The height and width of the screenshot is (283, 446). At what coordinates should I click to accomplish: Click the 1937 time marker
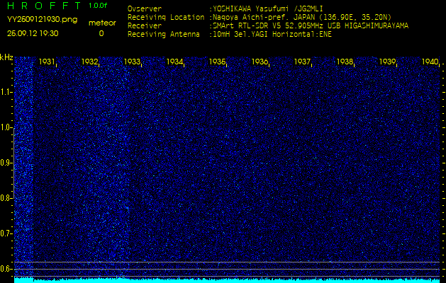(303, 62)
